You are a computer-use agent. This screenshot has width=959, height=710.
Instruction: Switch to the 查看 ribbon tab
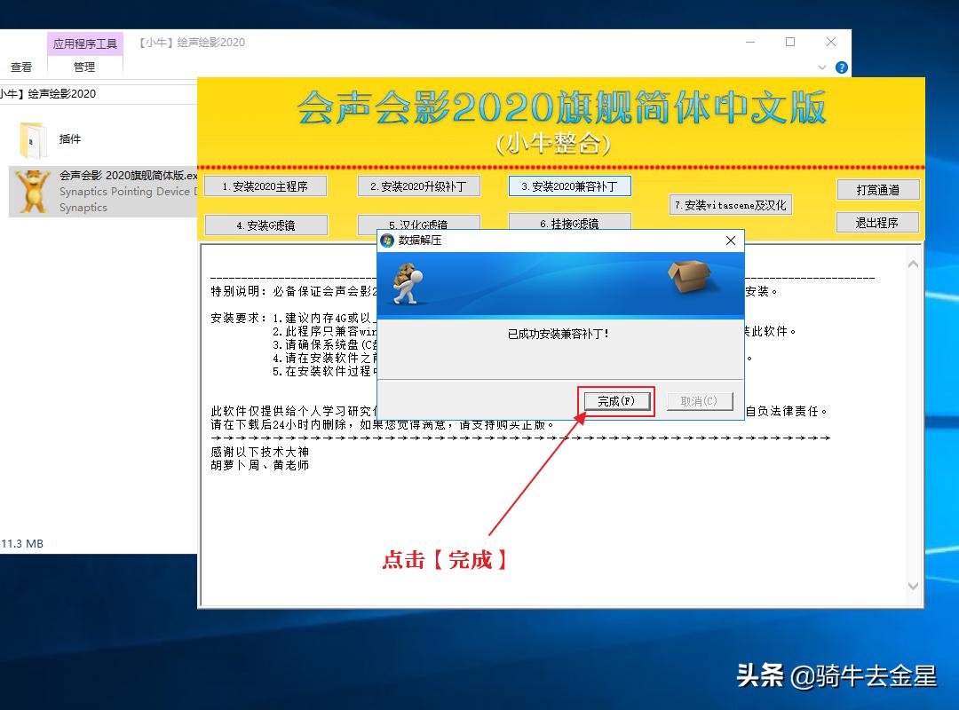coord(20,67)
